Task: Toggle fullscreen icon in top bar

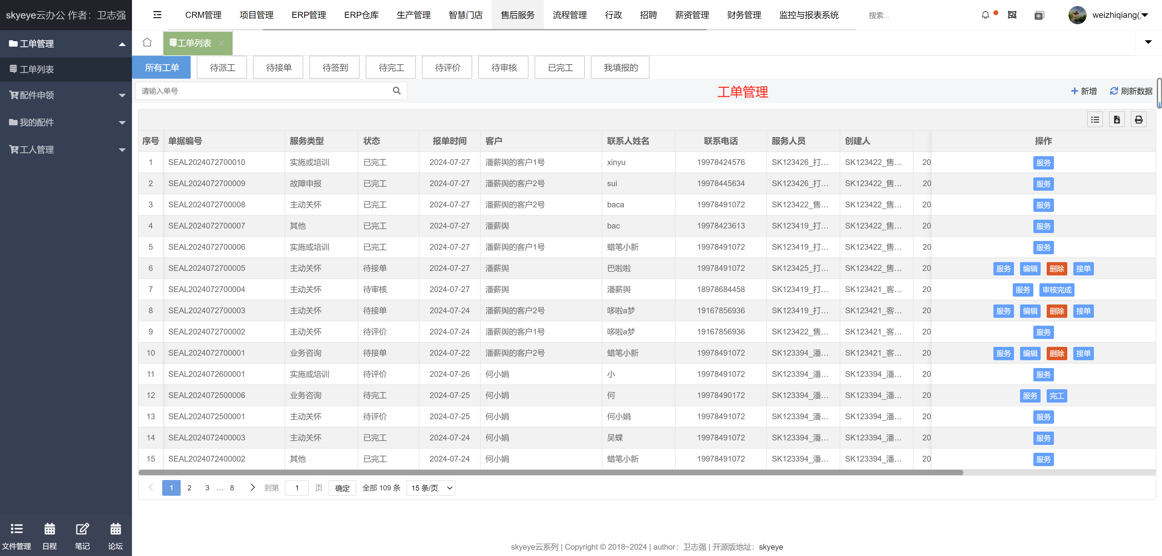Action: pos(1012,15)
